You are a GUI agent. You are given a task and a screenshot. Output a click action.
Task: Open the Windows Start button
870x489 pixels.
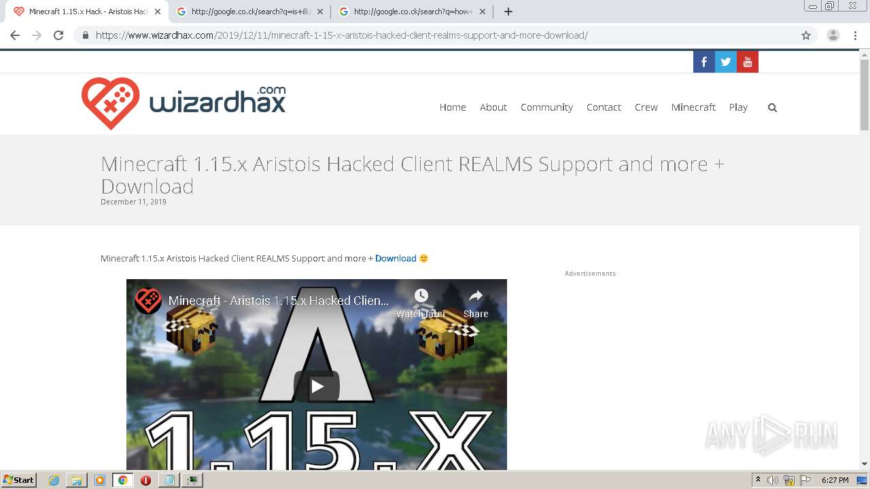coord(18,480)
